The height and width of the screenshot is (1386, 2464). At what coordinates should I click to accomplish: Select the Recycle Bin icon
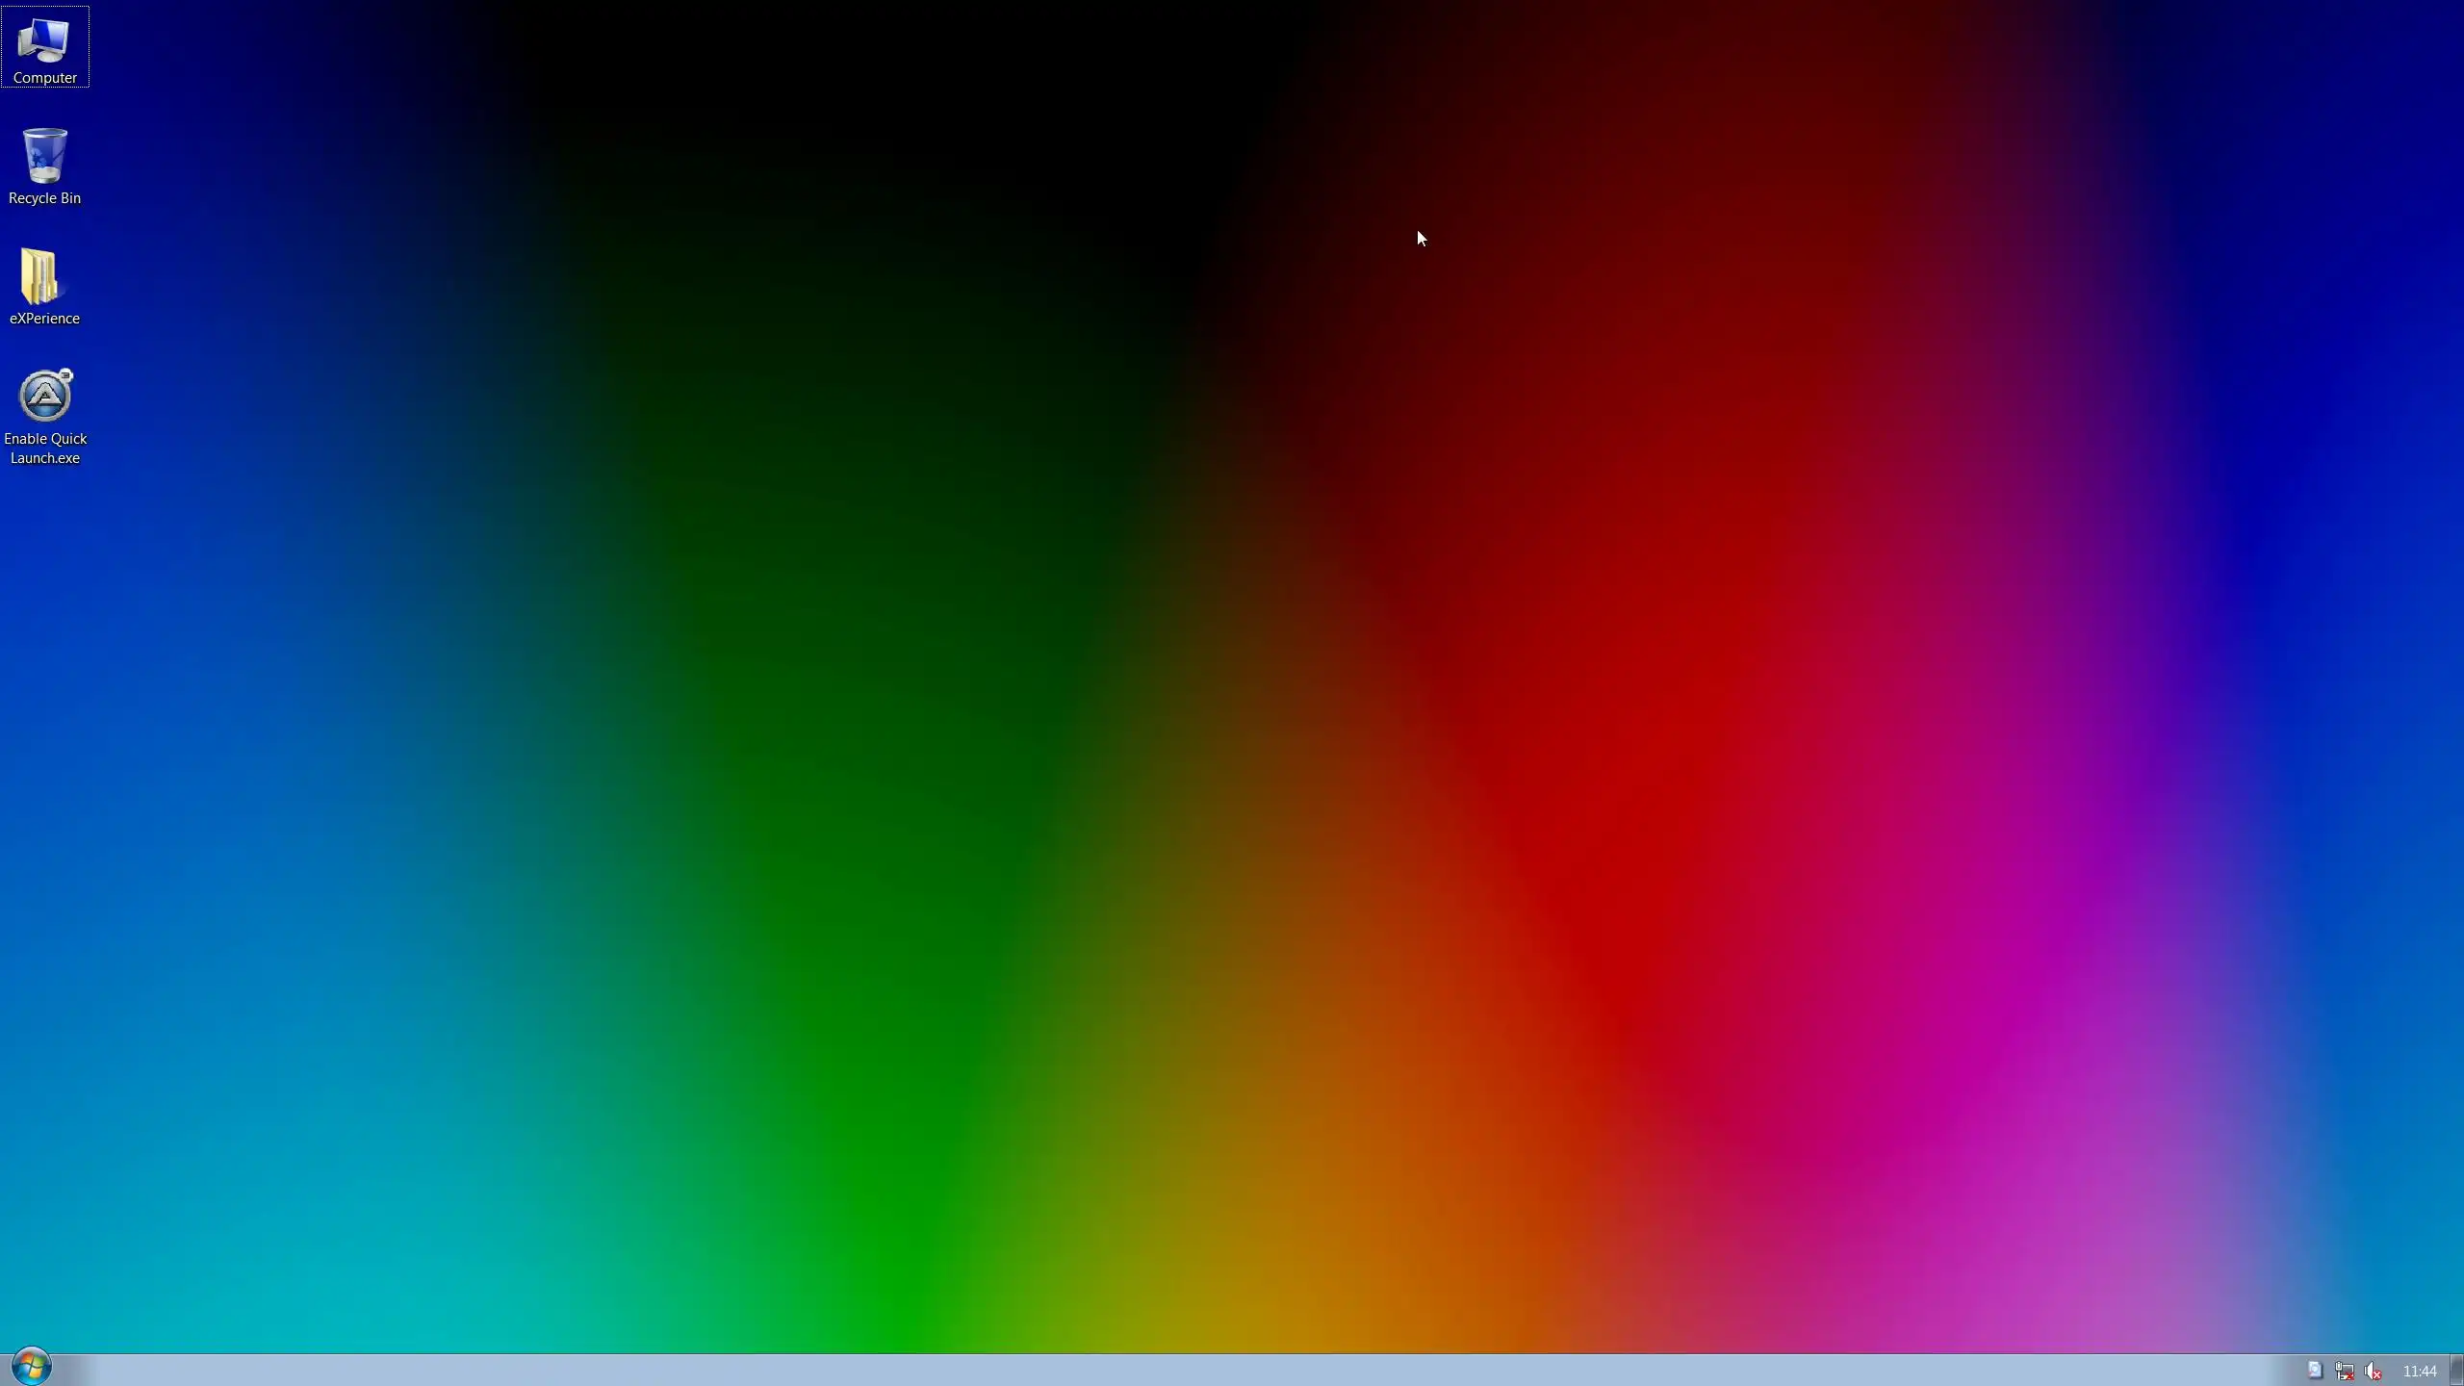coord(44,156)
